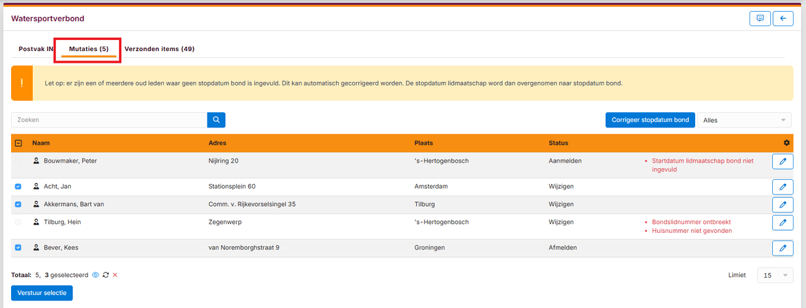The image size is (806, 308).
Task: Click the back arrow button
Action: click(783, 19)
